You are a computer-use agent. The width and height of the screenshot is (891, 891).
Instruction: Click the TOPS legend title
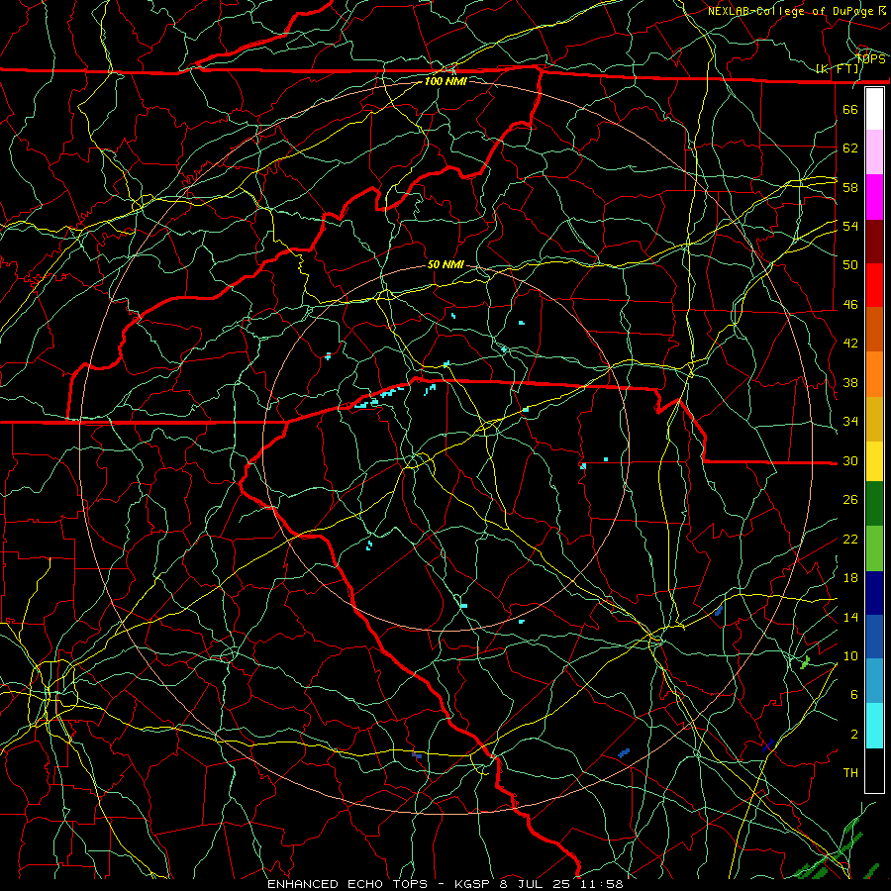(870, 58)
